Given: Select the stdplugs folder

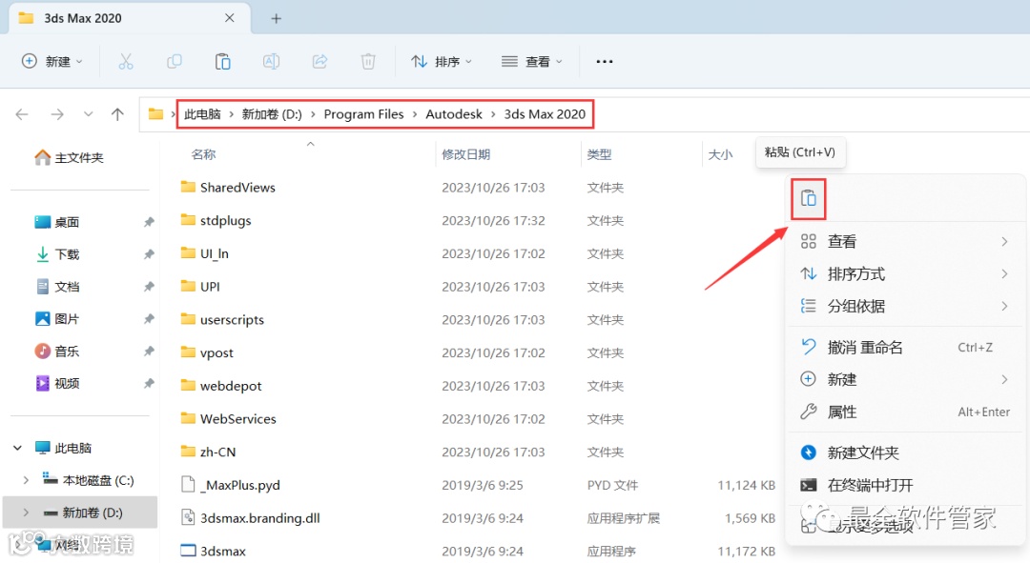Looking at the screenshot, I should (x=216, y=220).
